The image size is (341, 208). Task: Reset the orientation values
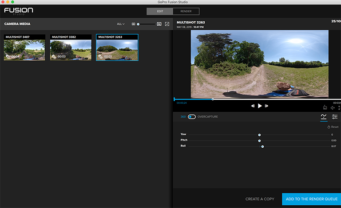(x=333, y=127)
